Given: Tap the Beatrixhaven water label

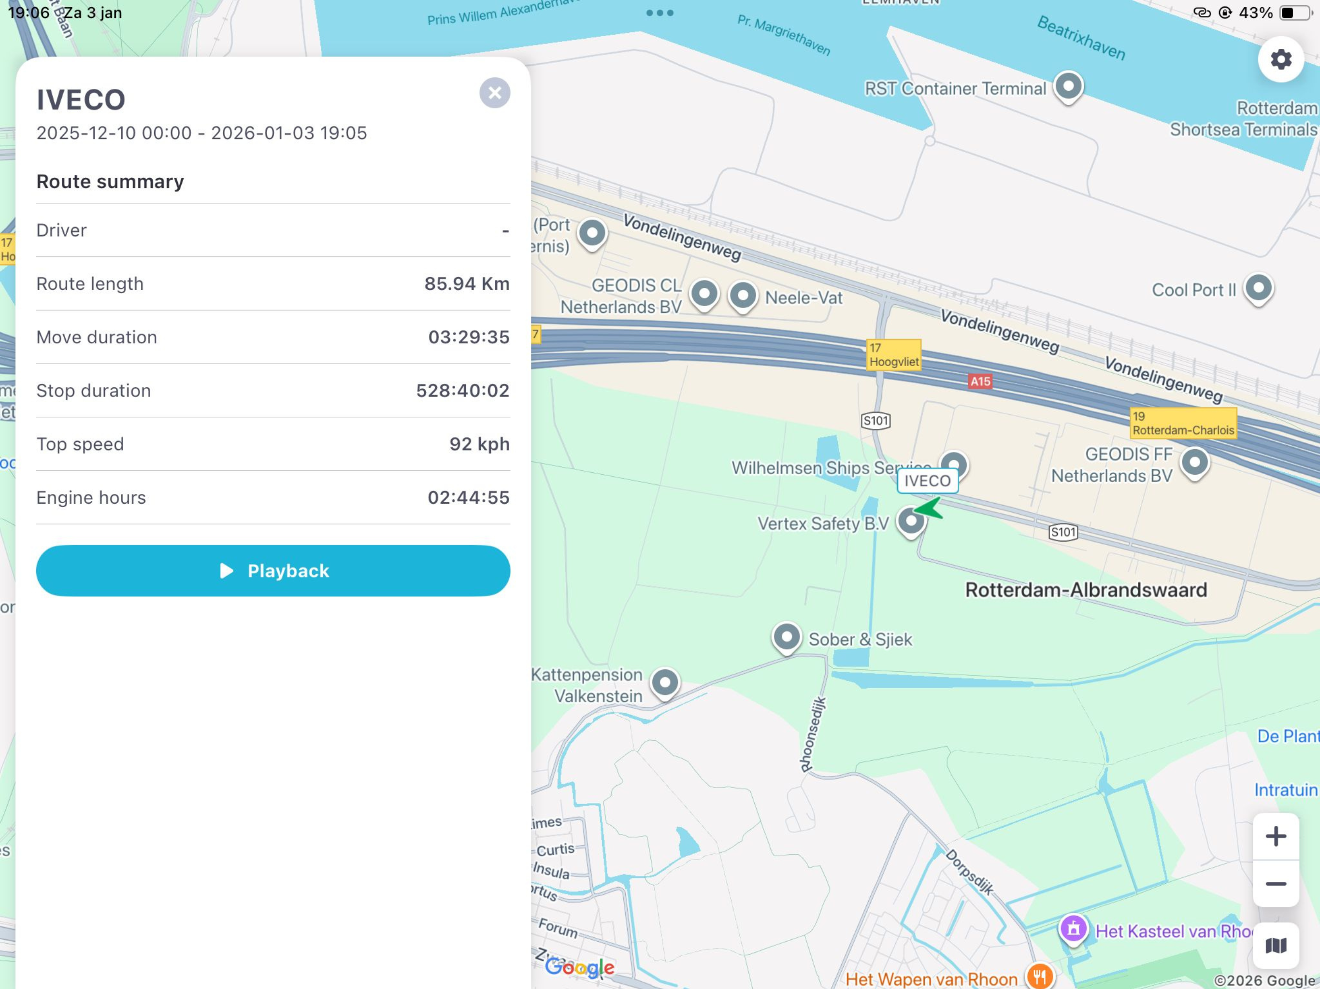Looking at the screenshot, I should [x=1081, y=38].
